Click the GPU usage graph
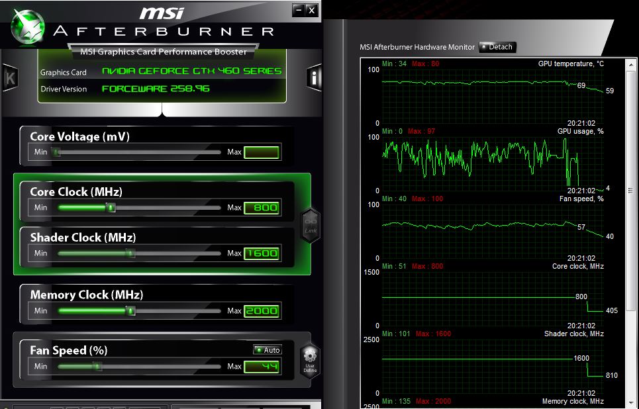 (493, 163)
